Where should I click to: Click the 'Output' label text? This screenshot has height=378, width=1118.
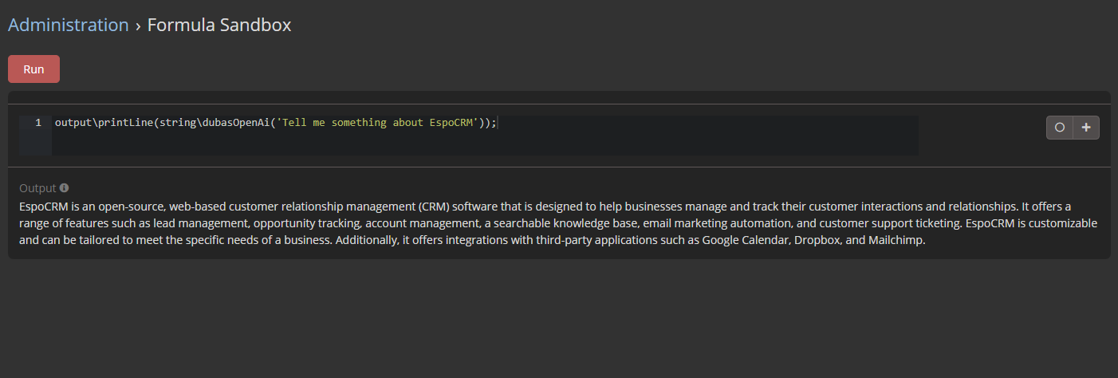pos(37,188)
